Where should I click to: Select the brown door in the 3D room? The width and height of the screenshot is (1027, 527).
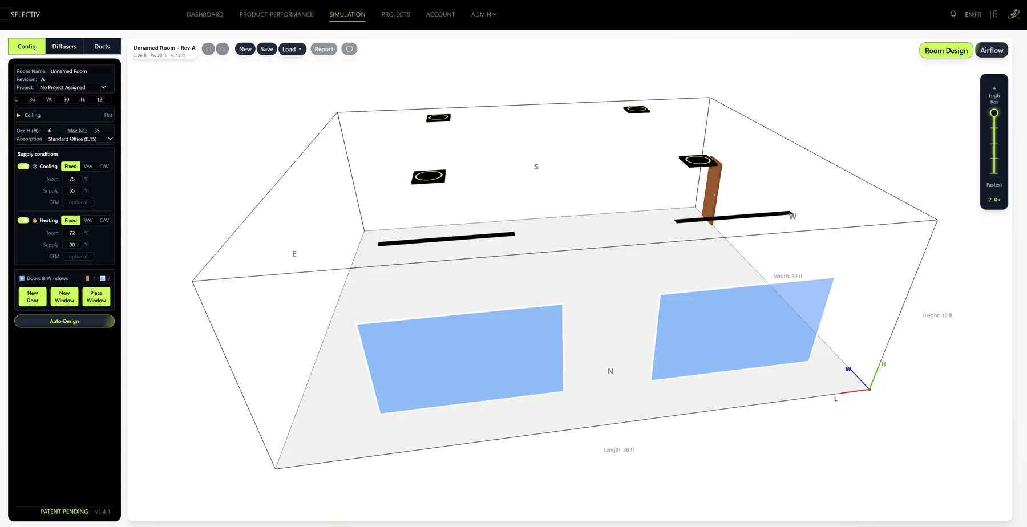pyautogui.click(x=712, y=191)
